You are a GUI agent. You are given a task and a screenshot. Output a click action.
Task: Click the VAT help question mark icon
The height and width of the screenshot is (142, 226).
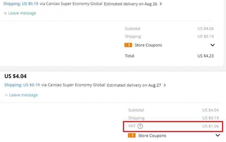(140, 126)
